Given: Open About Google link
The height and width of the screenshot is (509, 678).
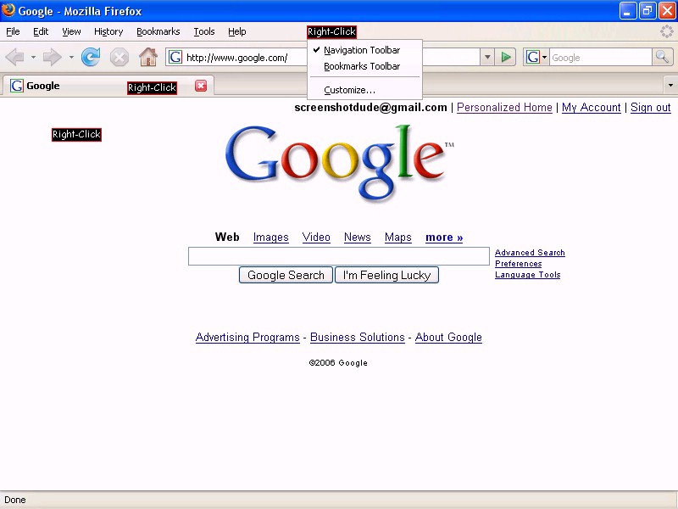Looking at the screenshot, I should [x=448, y=337].
